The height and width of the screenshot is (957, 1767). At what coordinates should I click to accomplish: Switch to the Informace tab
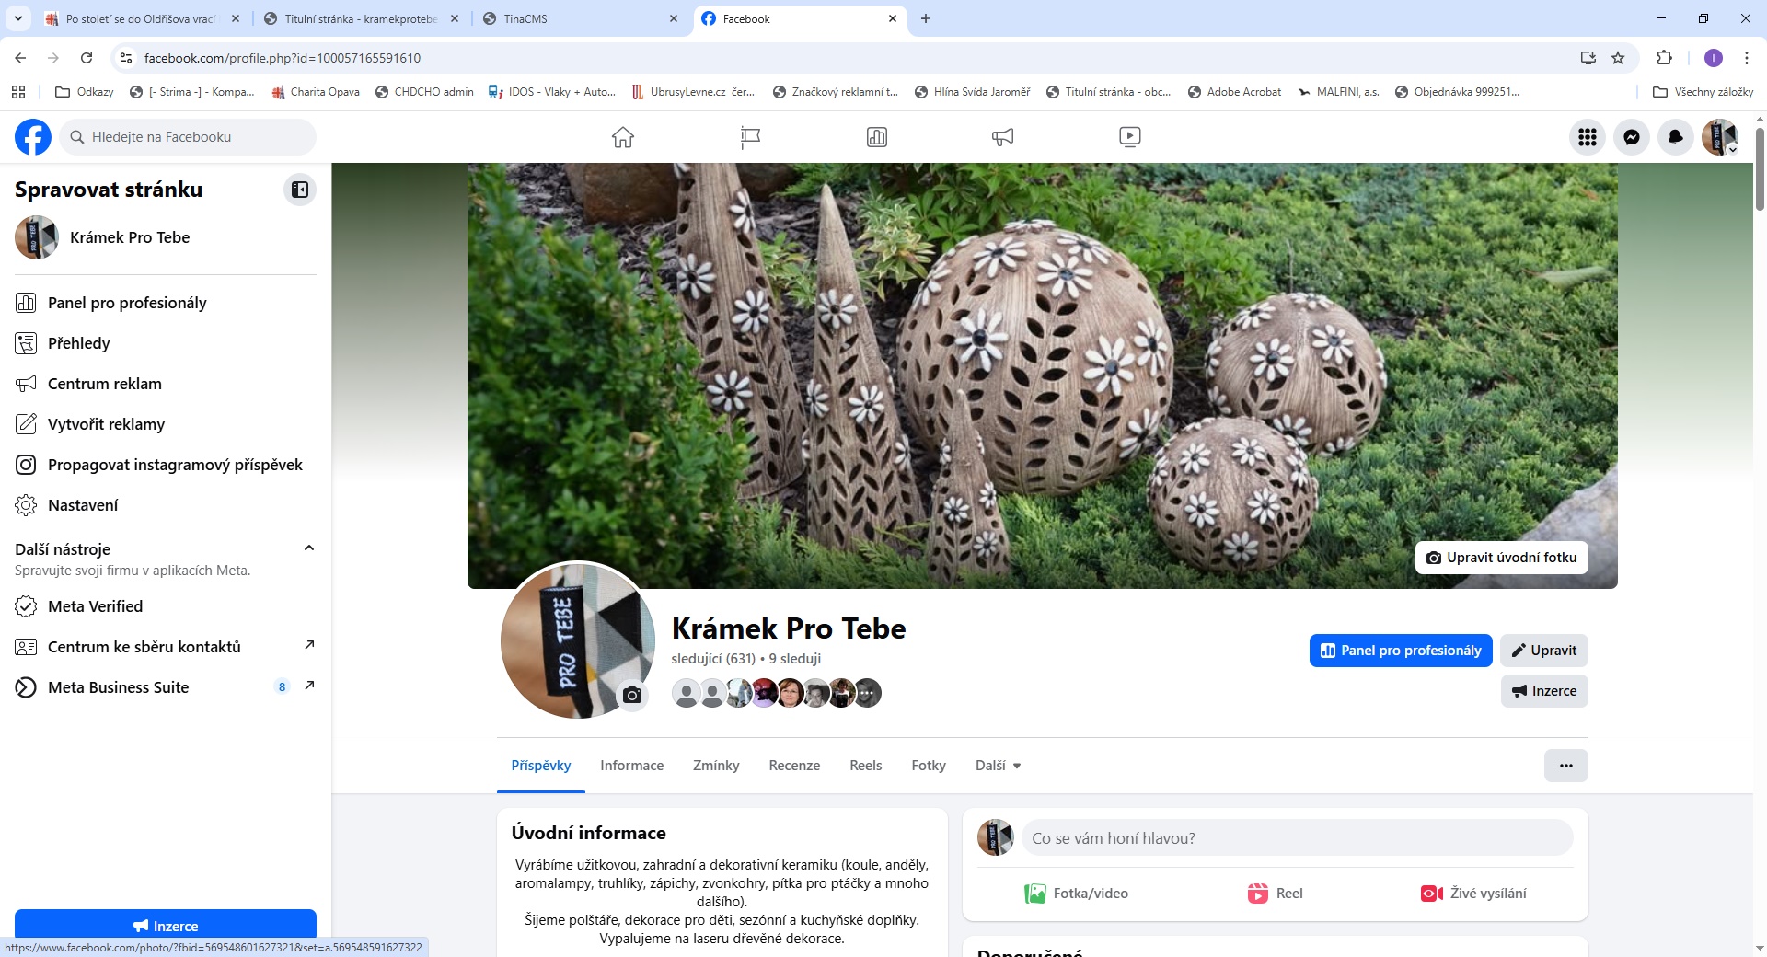coord(631,766)
